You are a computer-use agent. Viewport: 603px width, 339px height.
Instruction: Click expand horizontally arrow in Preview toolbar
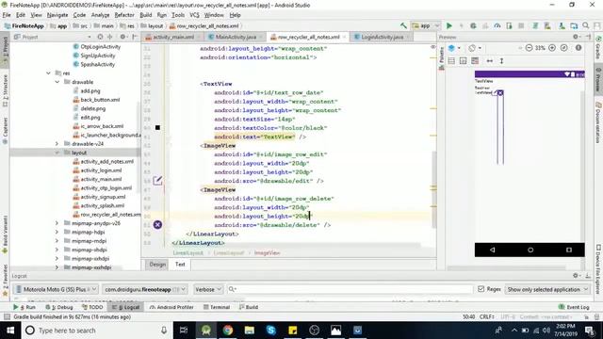pyautogui.click(x=490, y=60)
